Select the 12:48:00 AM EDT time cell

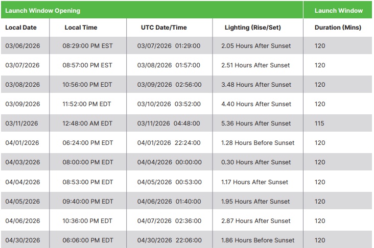87,123
